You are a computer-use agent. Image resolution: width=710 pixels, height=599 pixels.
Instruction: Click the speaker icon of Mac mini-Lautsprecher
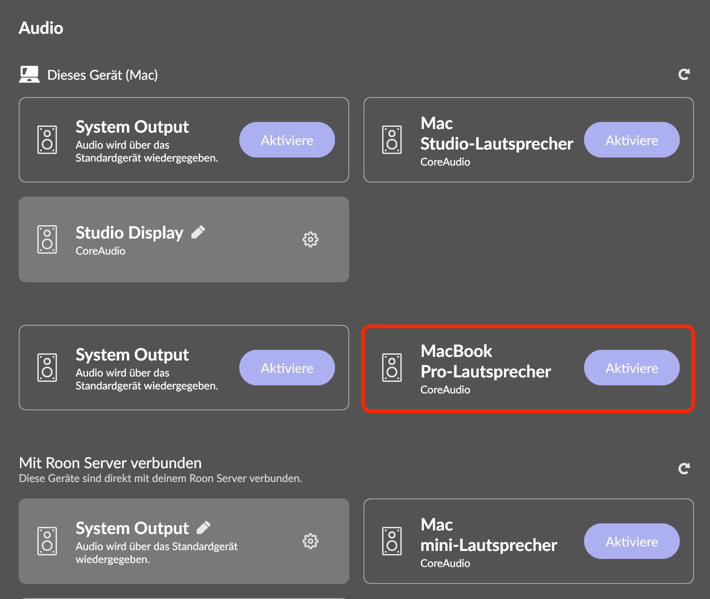tap(392, 541)
